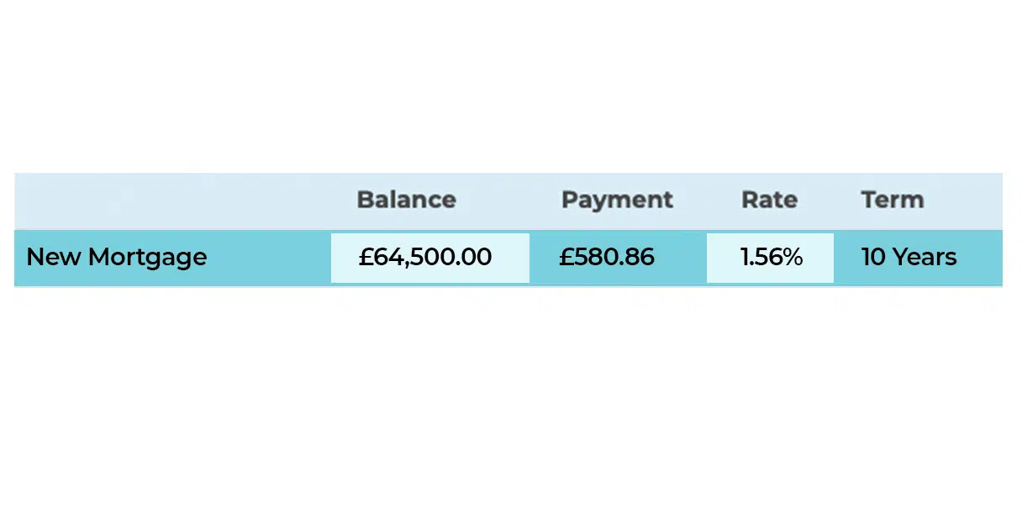Click the teal gap between payment and rate cells

coord(681,258)
